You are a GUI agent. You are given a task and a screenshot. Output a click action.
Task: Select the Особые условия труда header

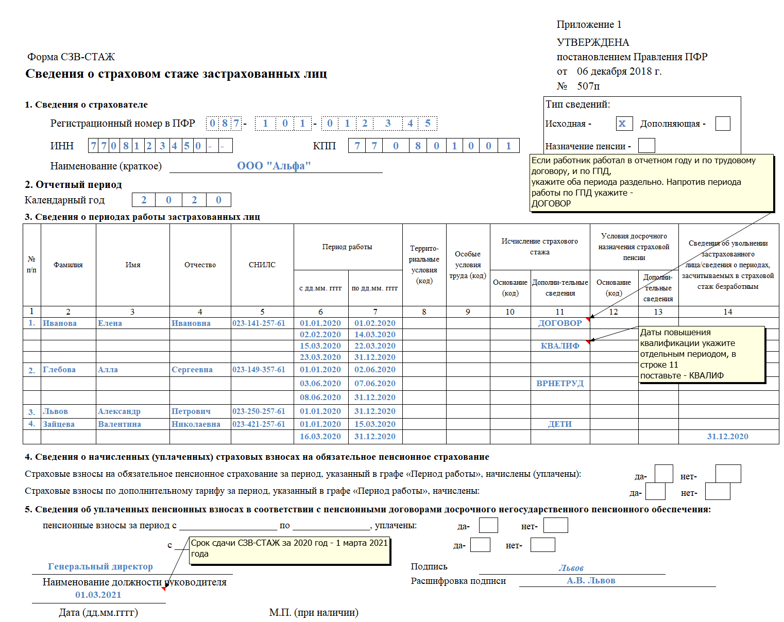coord(468,265)
